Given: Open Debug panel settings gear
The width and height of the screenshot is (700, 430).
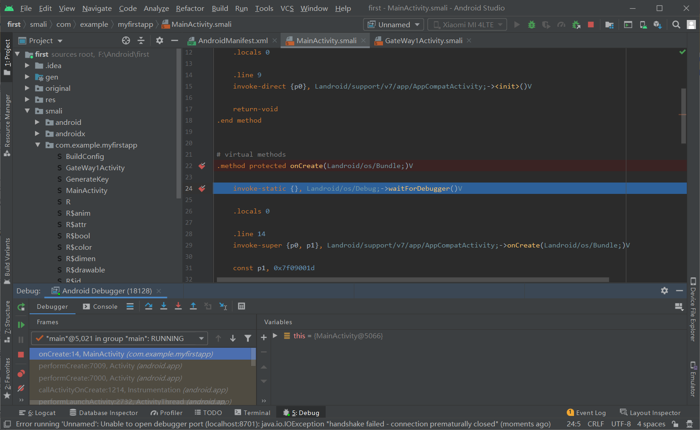Looking at the screenshot, I should click(665, 291).
